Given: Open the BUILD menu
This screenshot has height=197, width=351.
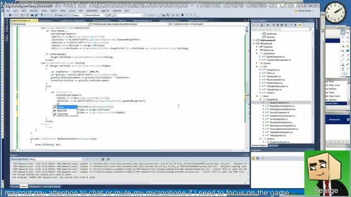Looking at the screenshot, I should coord(44,11).
